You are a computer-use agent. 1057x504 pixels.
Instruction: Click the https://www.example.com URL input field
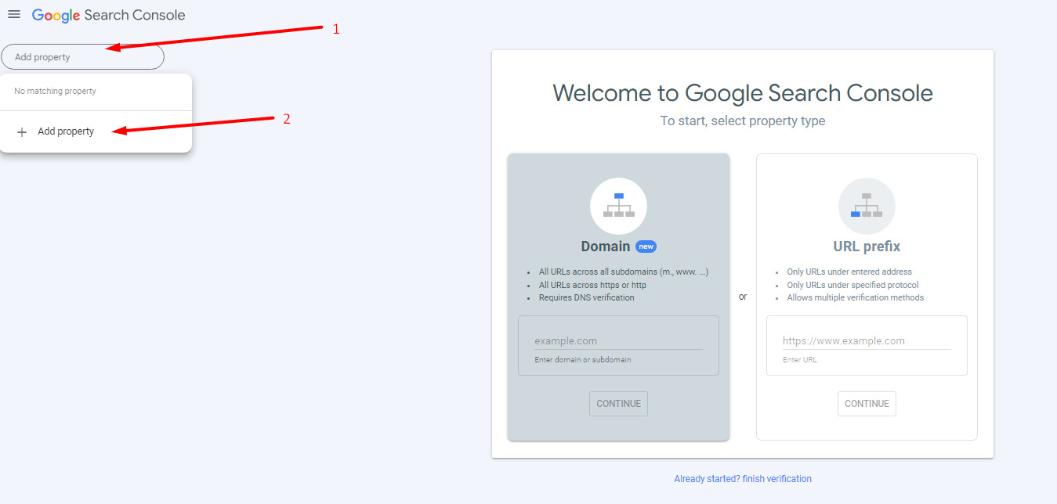pos(867,341)
